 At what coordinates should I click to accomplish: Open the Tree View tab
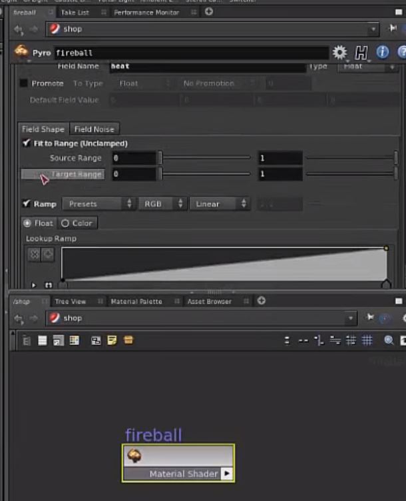[x=71, y=301]
